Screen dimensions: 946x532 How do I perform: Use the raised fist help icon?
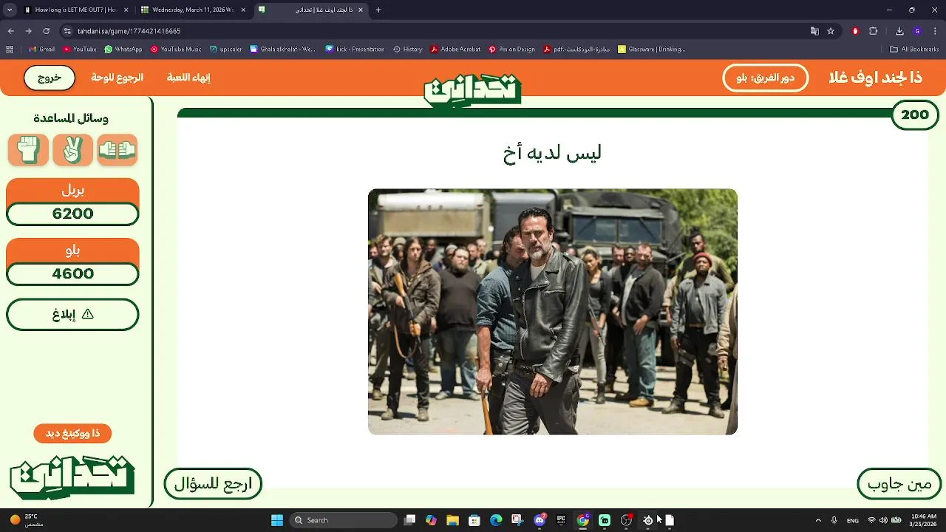(x=28, y=150)
